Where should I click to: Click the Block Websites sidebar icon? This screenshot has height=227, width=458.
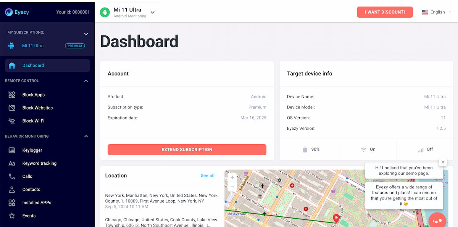12,108
